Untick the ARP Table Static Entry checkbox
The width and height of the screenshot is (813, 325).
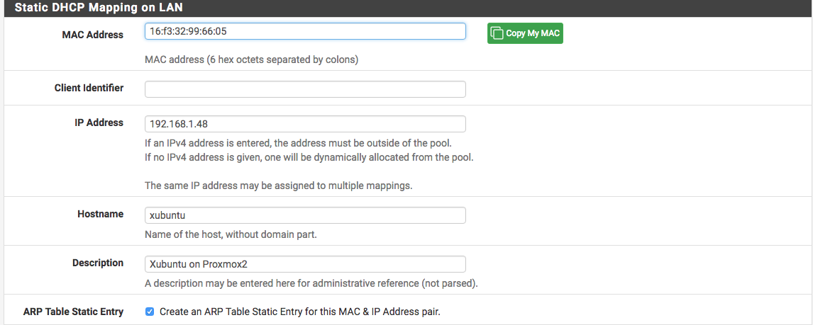pyautogui.click(x=149, y=312)
